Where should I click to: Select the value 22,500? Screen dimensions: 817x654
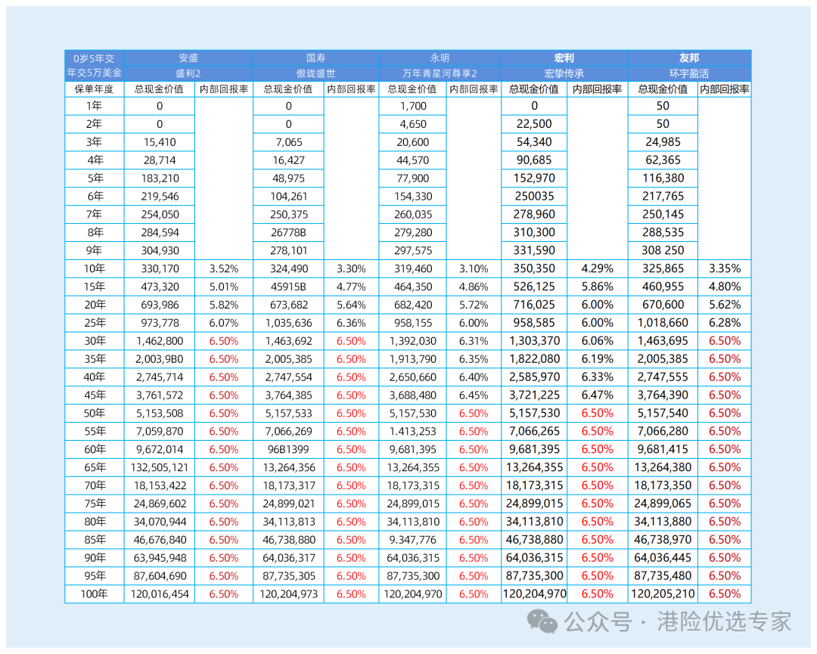tap(534, 124)
